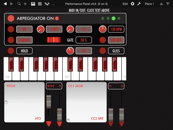
Task: Open the mixer faders icon
Action: [x=47, y=4]
